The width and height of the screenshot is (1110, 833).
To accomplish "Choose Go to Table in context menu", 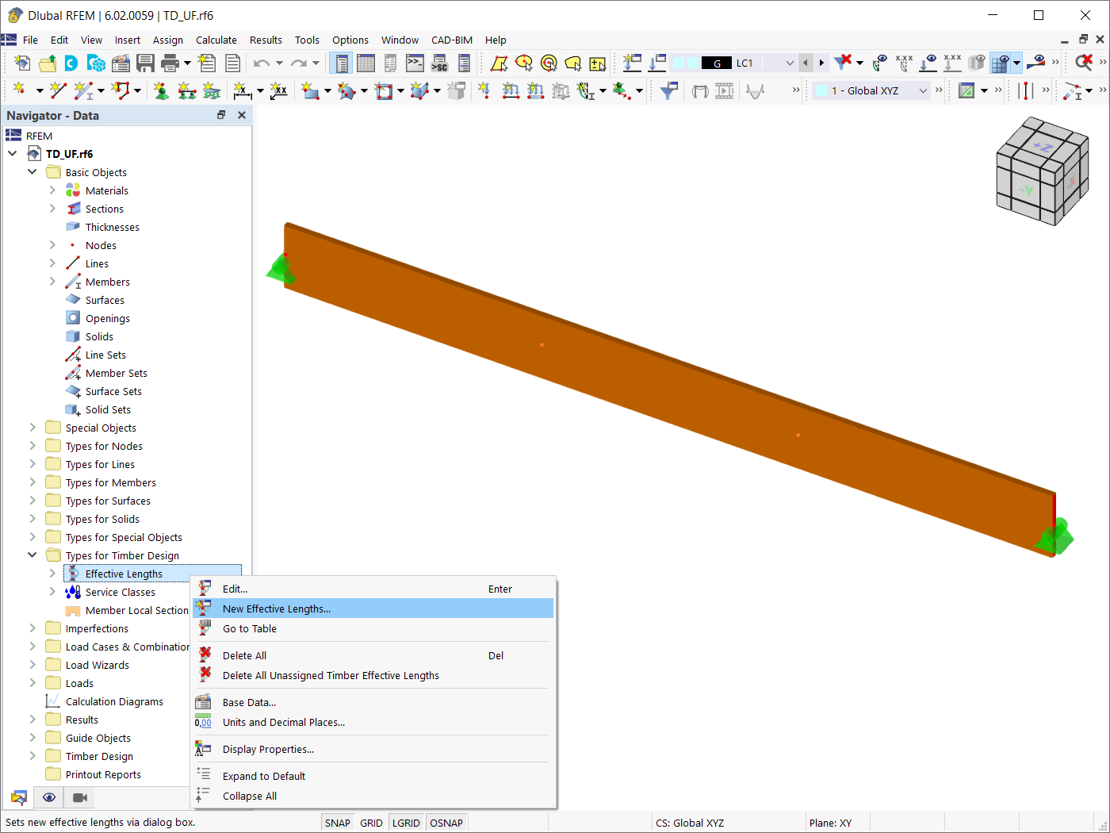I will 373,628.
